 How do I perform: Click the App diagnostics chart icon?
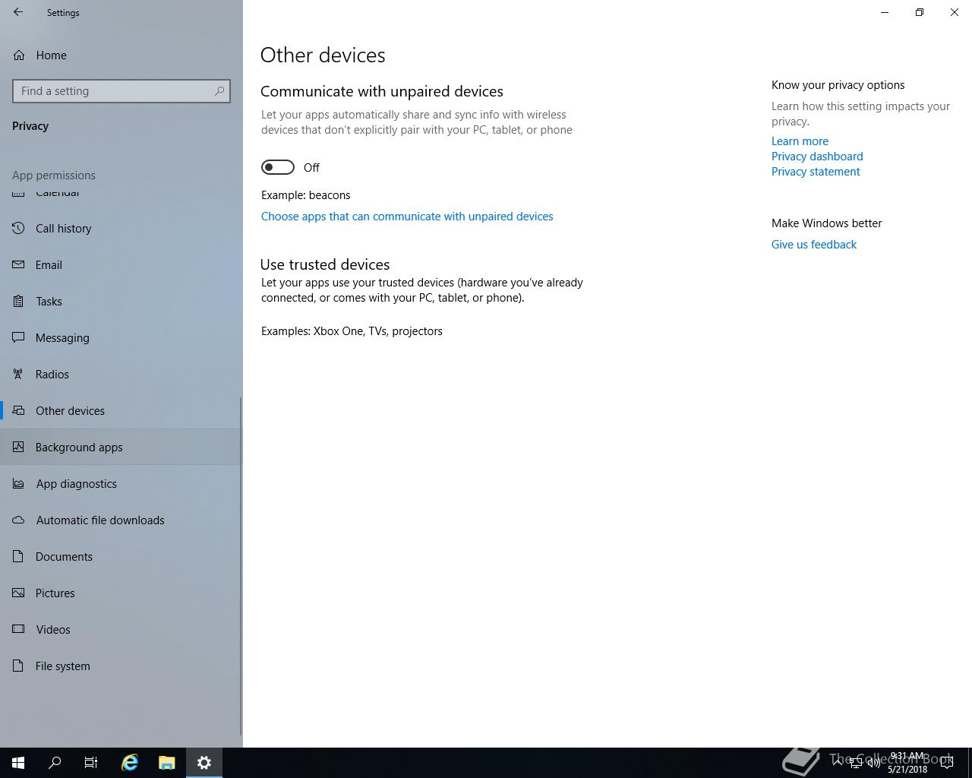(x=19, y=483)
